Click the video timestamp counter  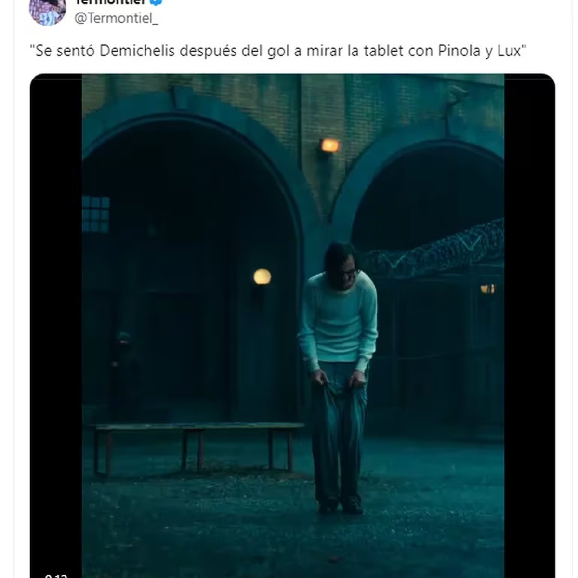tap(56, 574)
